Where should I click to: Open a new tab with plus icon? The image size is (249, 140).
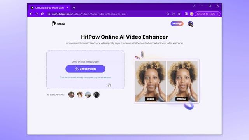74,8
